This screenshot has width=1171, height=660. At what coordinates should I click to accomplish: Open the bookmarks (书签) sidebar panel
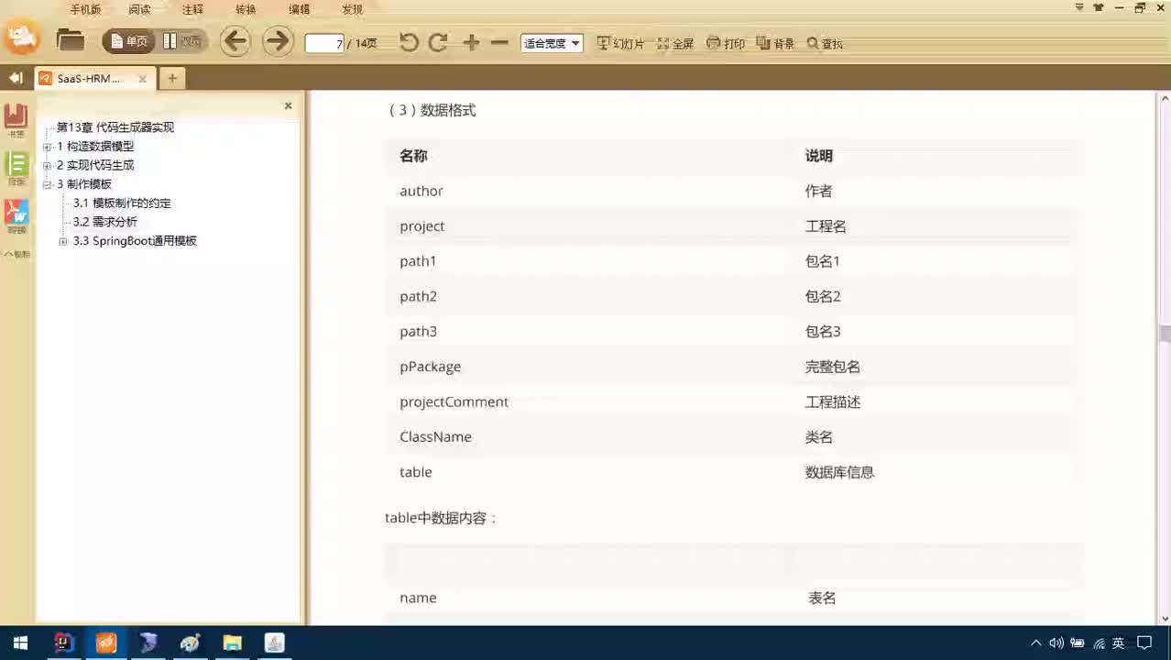pos(16,120)
